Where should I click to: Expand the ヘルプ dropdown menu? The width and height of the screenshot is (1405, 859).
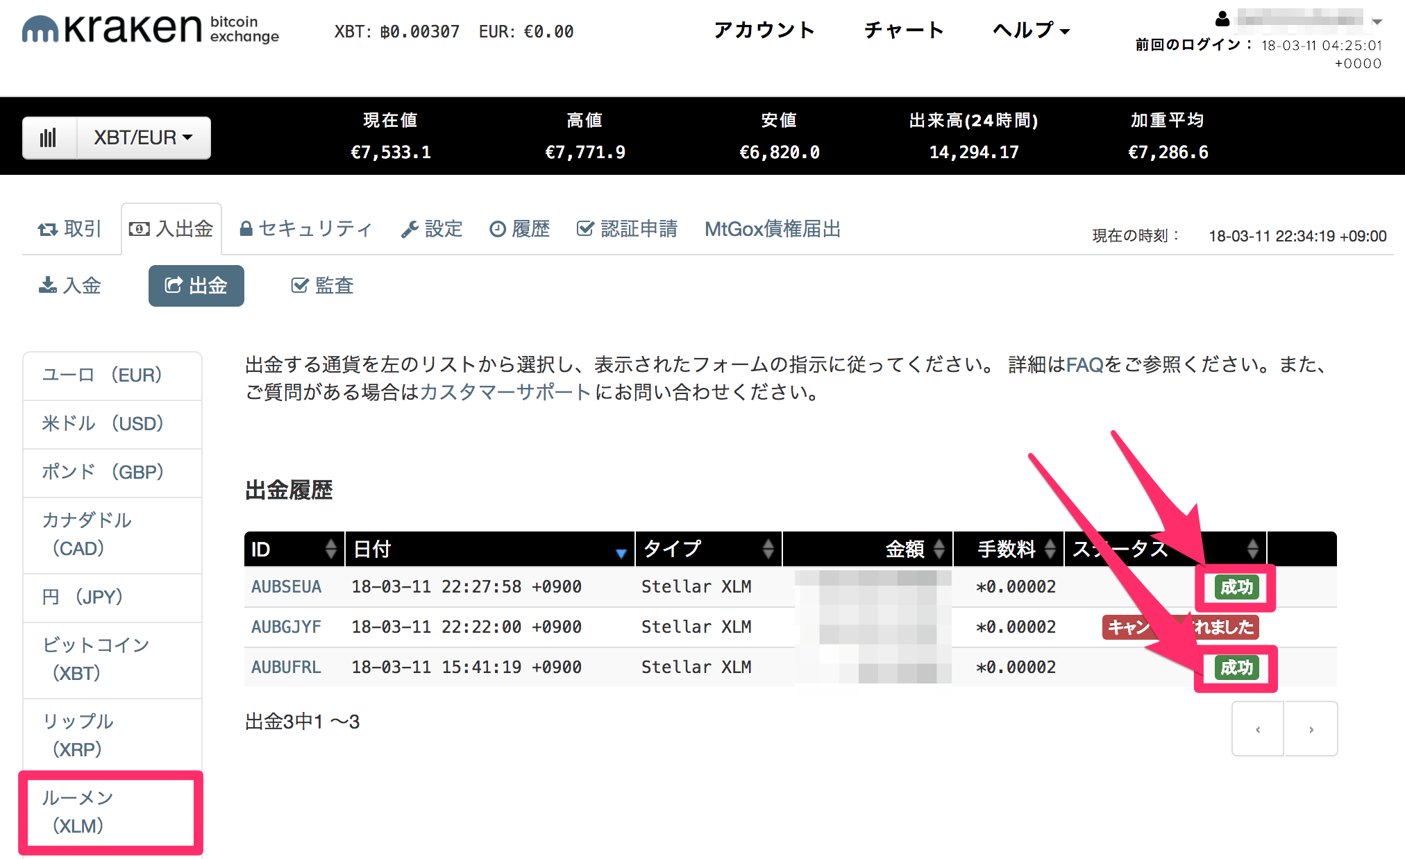point(1032,30)
